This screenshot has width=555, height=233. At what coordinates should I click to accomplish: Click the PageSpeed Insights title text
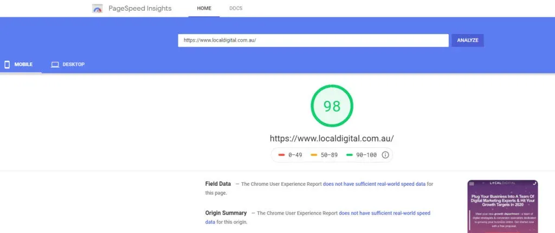pos(140,9)
